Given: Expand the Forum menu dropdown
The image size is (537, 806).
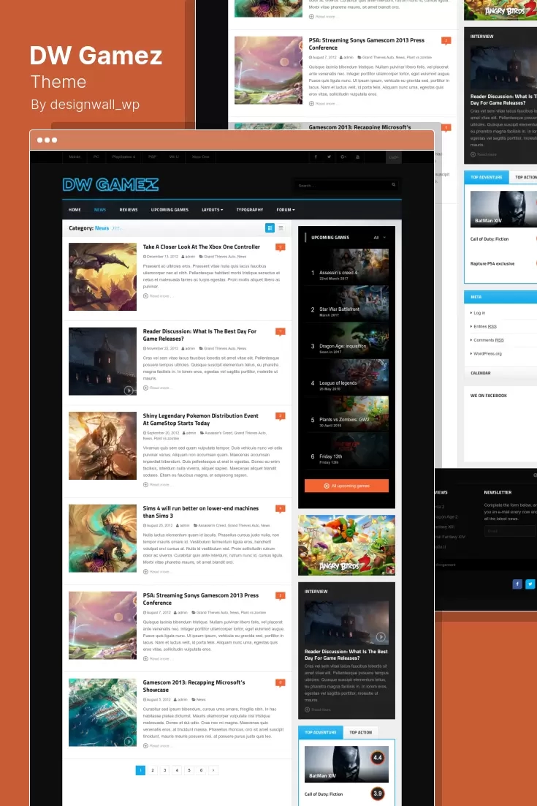Looking at the screenshot, I should (286, 210).
